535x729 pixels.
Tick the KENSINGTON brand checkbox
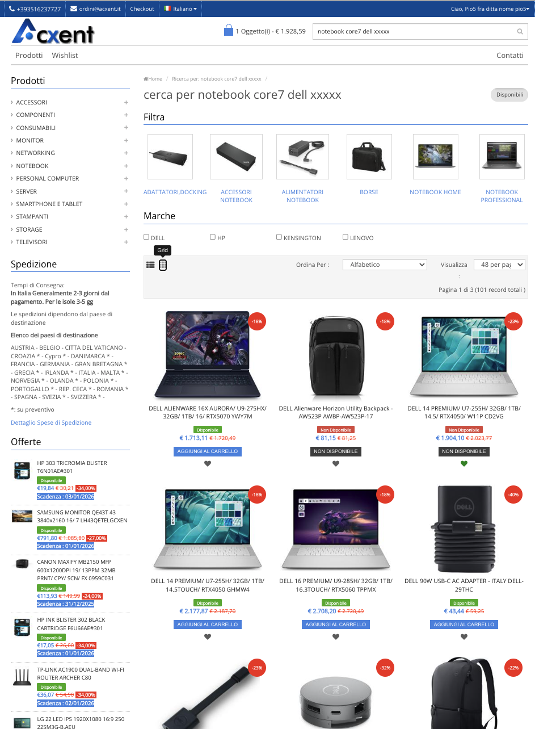coord(279,237)
